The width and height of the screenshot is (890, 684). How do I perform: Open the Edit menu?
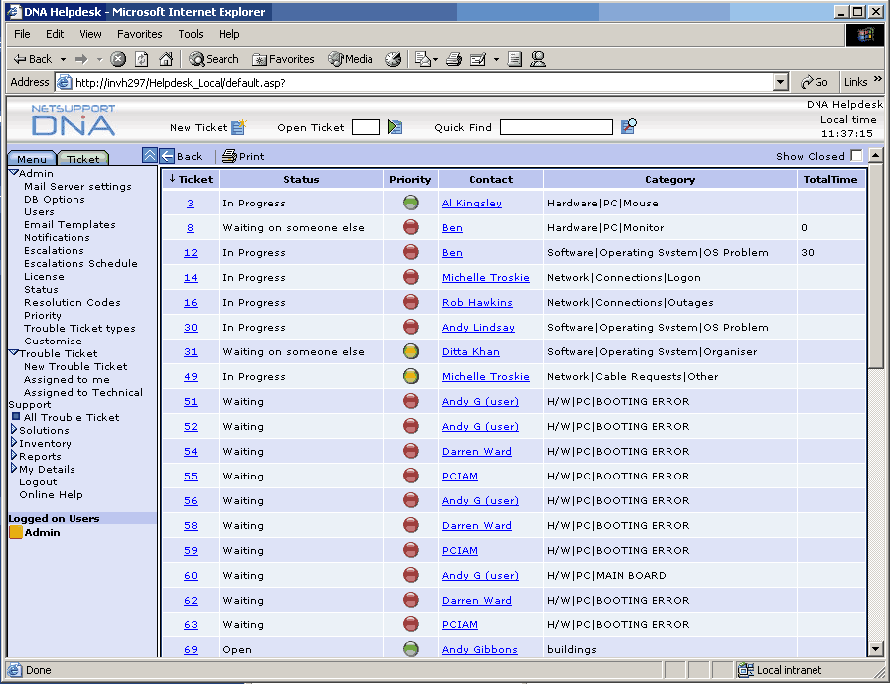click(55, 34)
